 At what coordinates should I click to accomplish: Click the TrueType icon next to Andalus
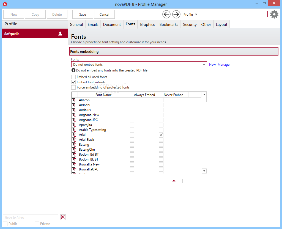[74, 110]
